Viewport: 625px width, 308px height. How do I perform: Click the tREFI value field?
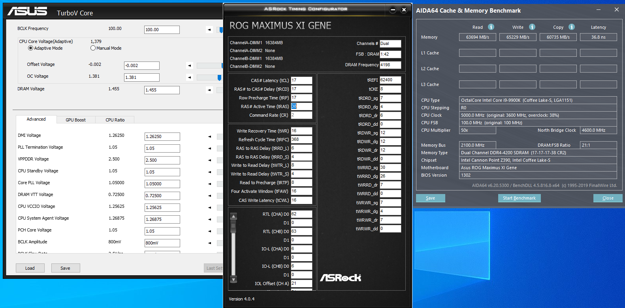tap(390, 80)
